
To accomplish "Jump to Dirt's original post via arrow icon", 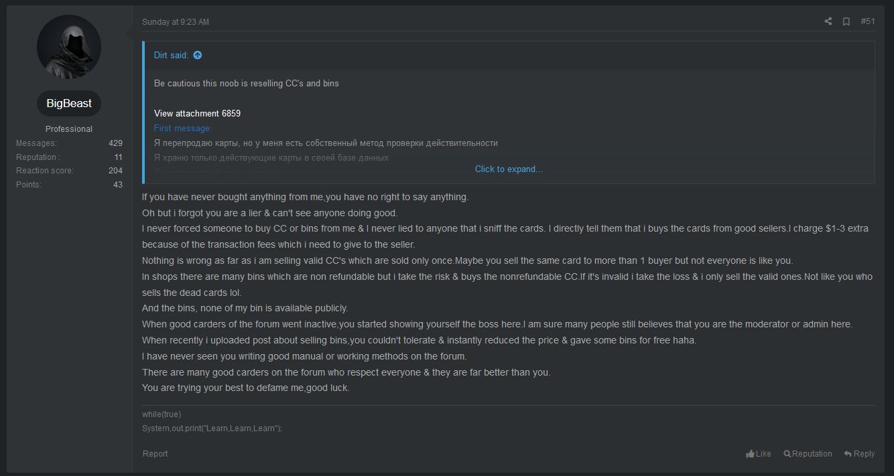I will tap(197, 56).
